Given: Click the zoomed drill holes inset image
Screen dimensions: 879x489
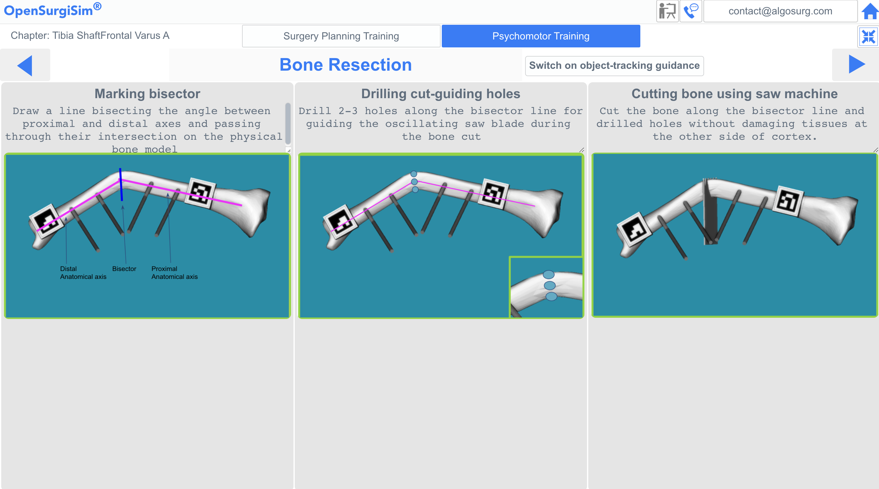Looking at the screenshot, I should pyautogui.click(x=546, y=287).
